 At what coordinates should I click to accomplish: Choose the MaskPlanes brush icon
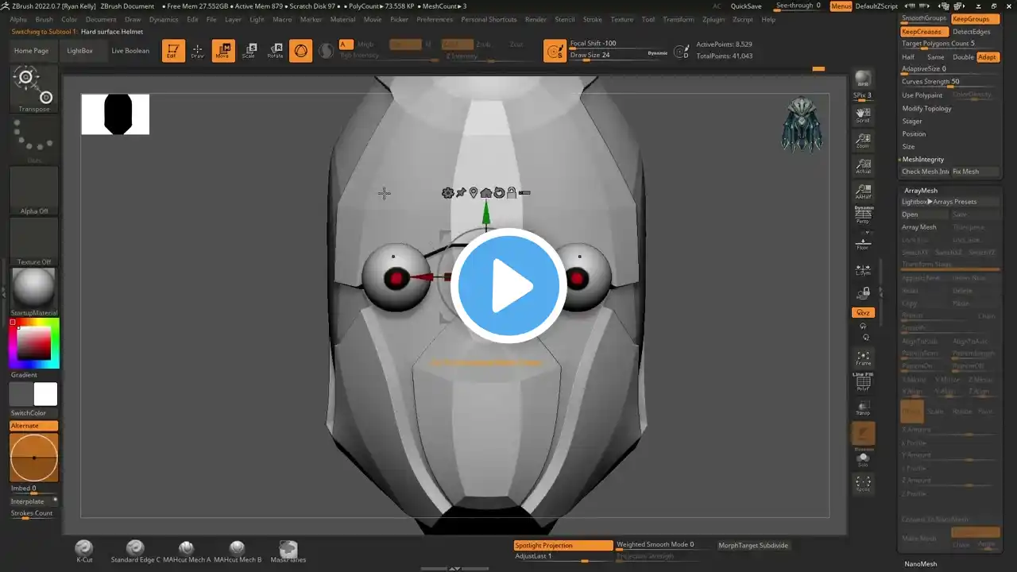click(x=288, y=551)
